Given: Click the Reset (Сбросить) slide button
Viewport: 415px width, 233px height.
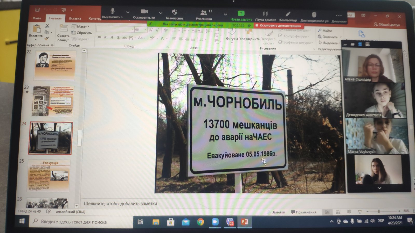Looking at the screenshot, I should point(82,33).
